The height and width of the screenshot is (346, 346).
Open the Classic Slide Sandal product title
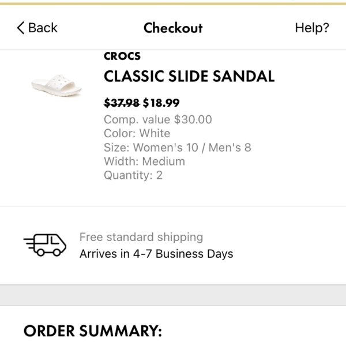coord(189,76)
